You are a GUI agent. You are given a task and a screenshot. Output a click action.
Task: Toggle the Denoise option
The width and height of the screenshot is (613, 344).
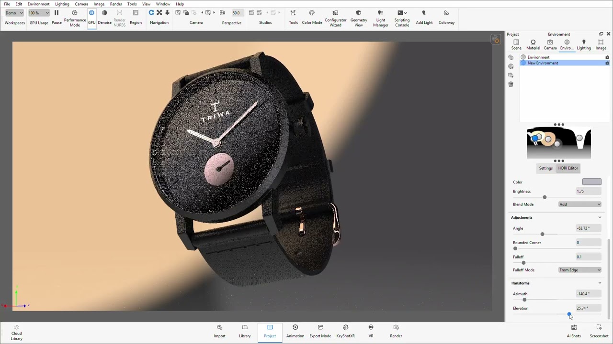104,17
